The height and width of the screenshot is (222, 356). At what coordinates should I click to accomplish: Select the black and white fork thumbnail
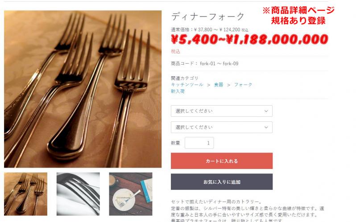point(78,194)
